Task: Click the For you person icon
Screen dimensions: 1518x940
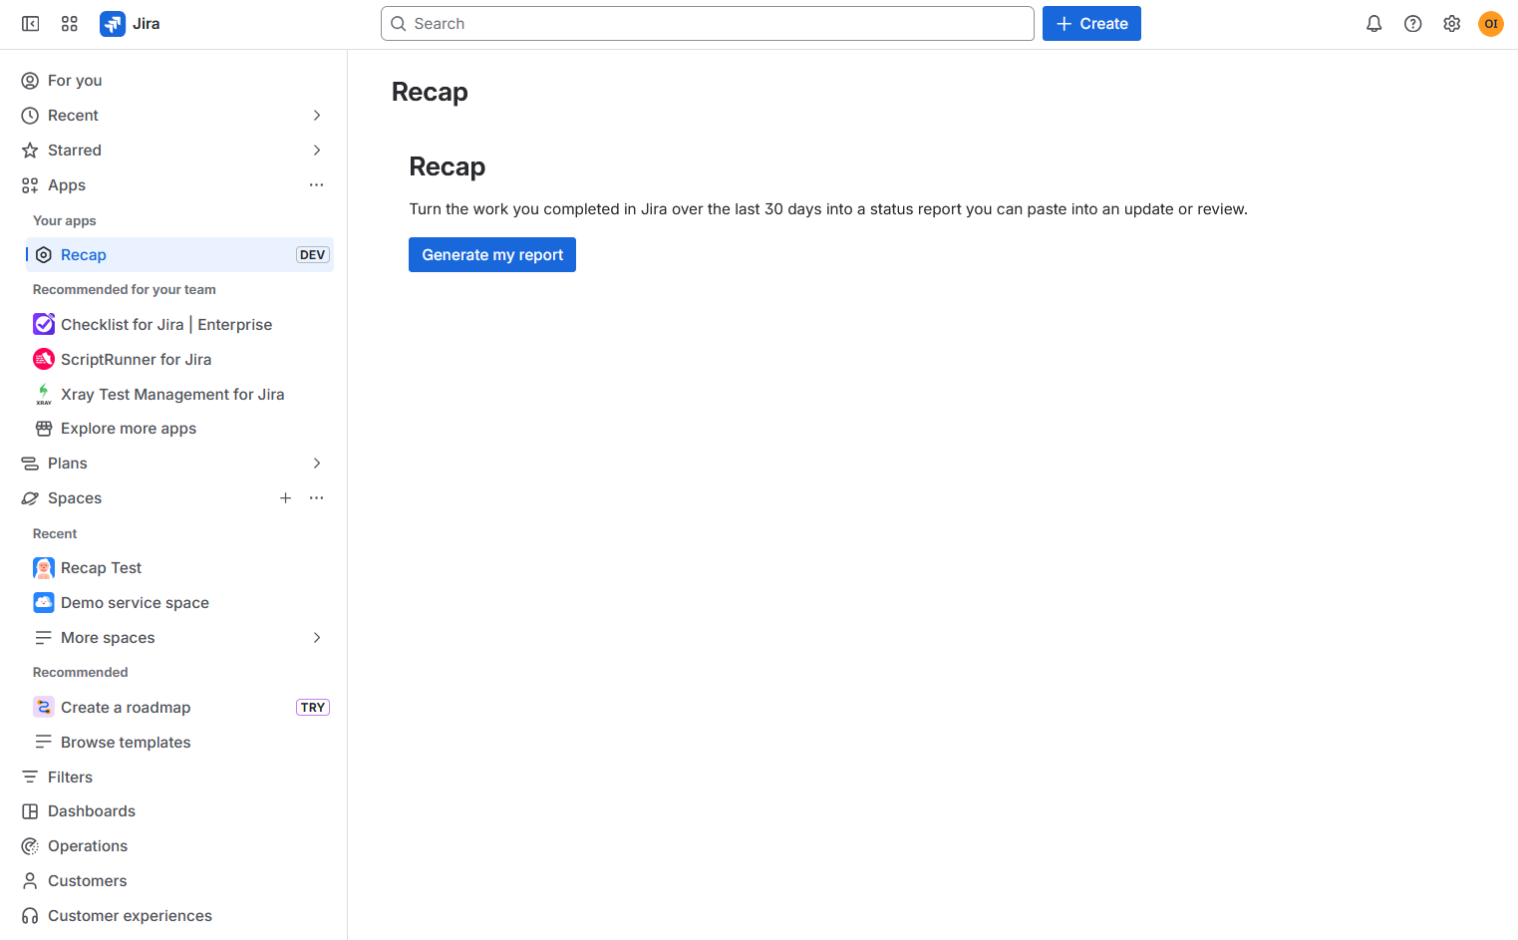Action: (30, 81)
